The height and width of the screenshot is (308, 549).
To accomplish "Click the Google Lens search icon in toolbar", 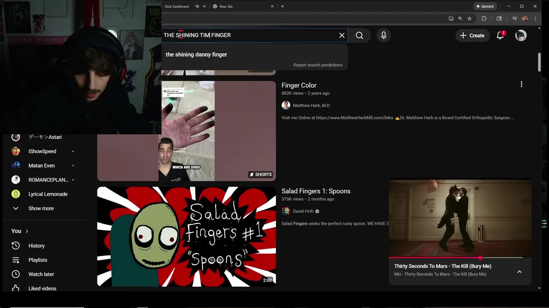I will point(499,18).
